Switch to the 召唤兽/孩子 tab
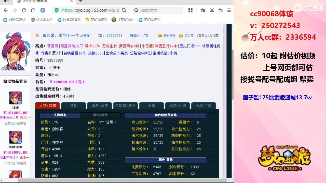This screenshot has height=183, width=326. (126, 105)
